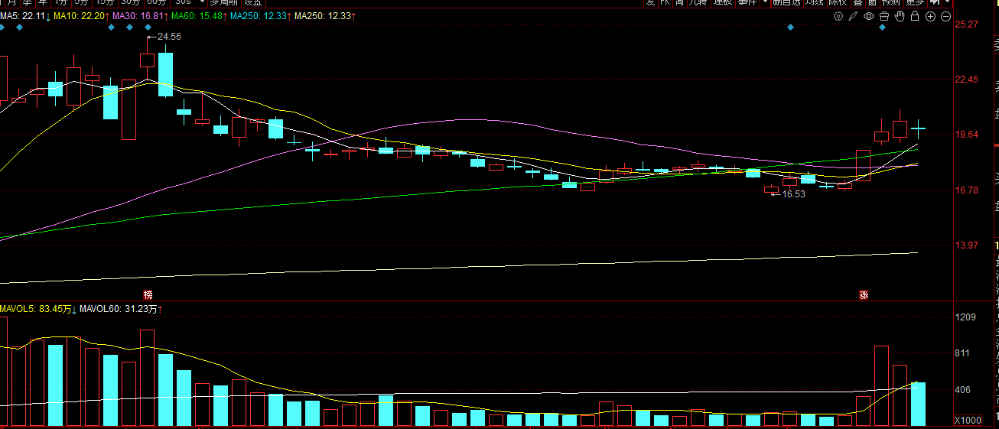Click the 24.56 high price annotation
The height and width of the screenshot is (429, 999).
click(169, 36)
